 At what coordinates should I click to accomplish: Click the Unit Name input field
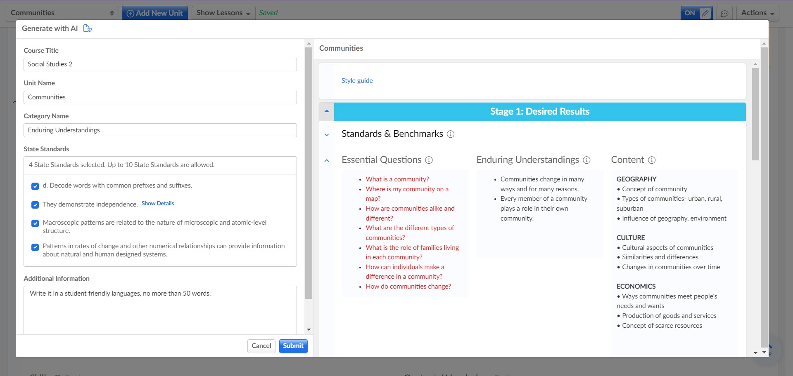(160, 97)
